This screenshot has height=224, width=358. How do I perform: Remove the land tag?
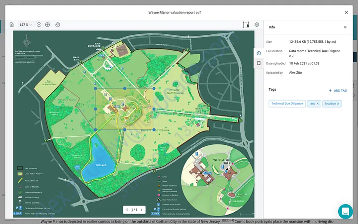point(317,104)
